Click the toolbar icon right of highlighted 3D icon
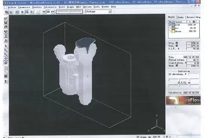This screenshot has height=138, width=207. tap(32, 12)
